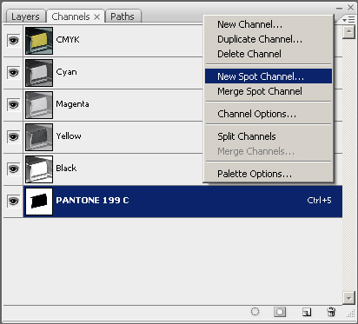Click the scrollbar down arrow
This screenshot has height=324, width=358.
349,298
